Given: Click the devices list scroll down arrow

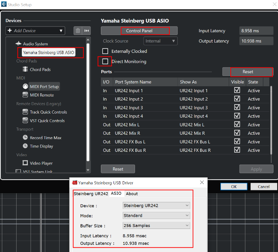Looking at the screenshot, I should (88, 170).
